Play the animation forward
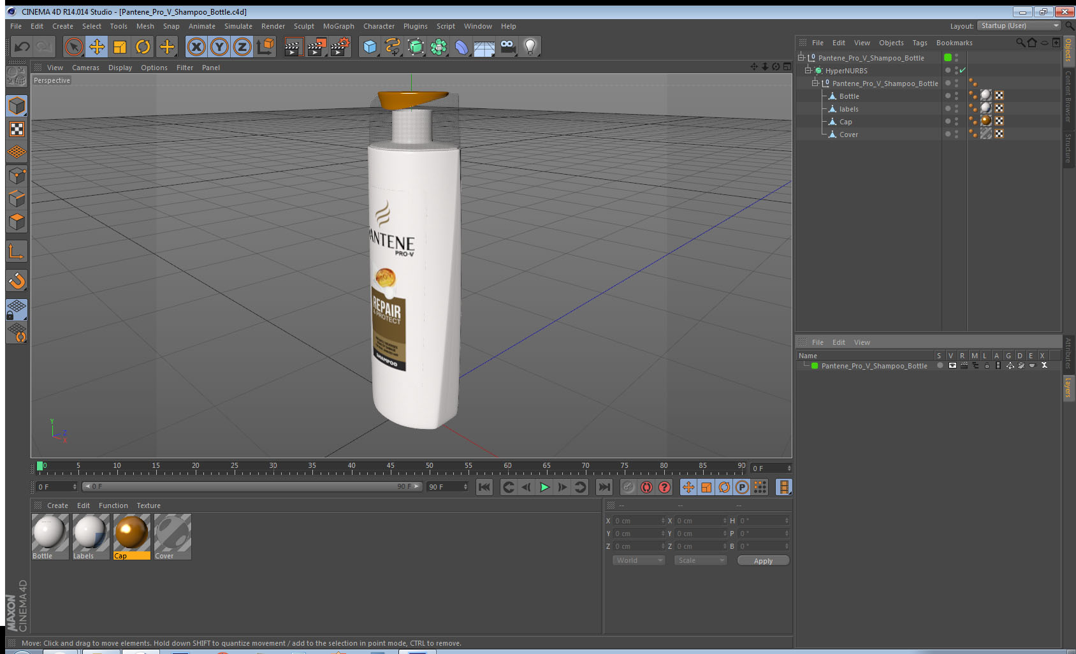This screenshot has width=1076, height=654. coord(544,488)
